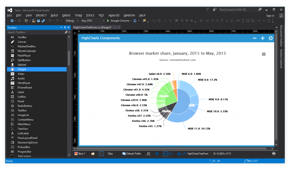Click in the Search Toolbox field
The height and width of the screenshot is (170, 290).
point(35,32)
